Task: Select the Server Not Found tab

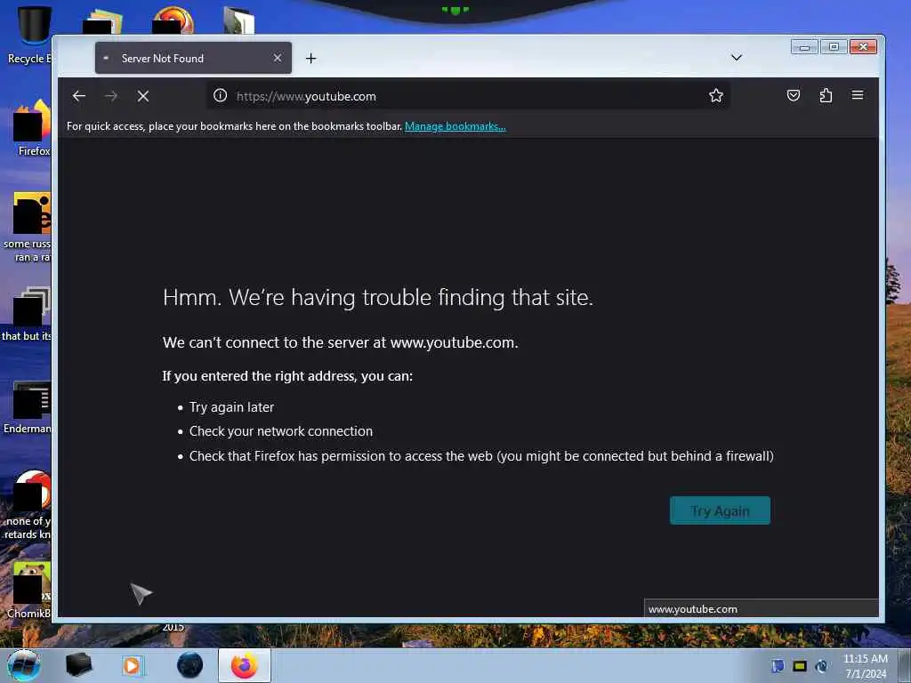Action: pyautogui.click(x=193, y=58)
